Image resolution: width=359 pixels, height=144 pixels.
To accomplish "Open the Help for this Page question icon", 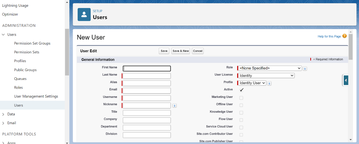I will (344, 36).
